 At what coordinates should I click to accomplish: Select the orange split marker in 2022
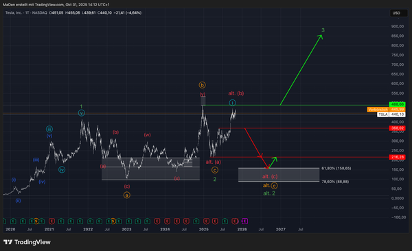(113, 222)
